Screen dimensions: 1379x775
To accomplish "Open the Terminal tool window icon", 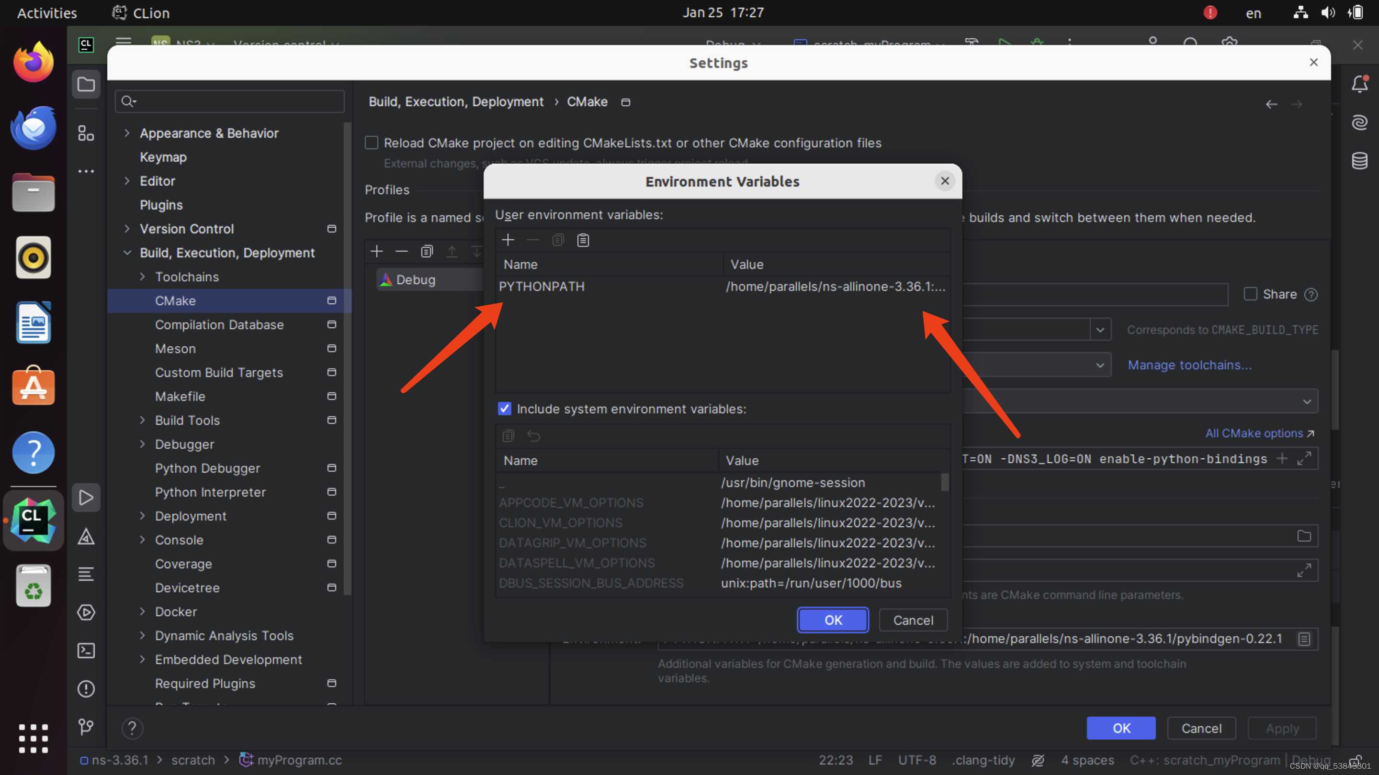I will (86, 651).
